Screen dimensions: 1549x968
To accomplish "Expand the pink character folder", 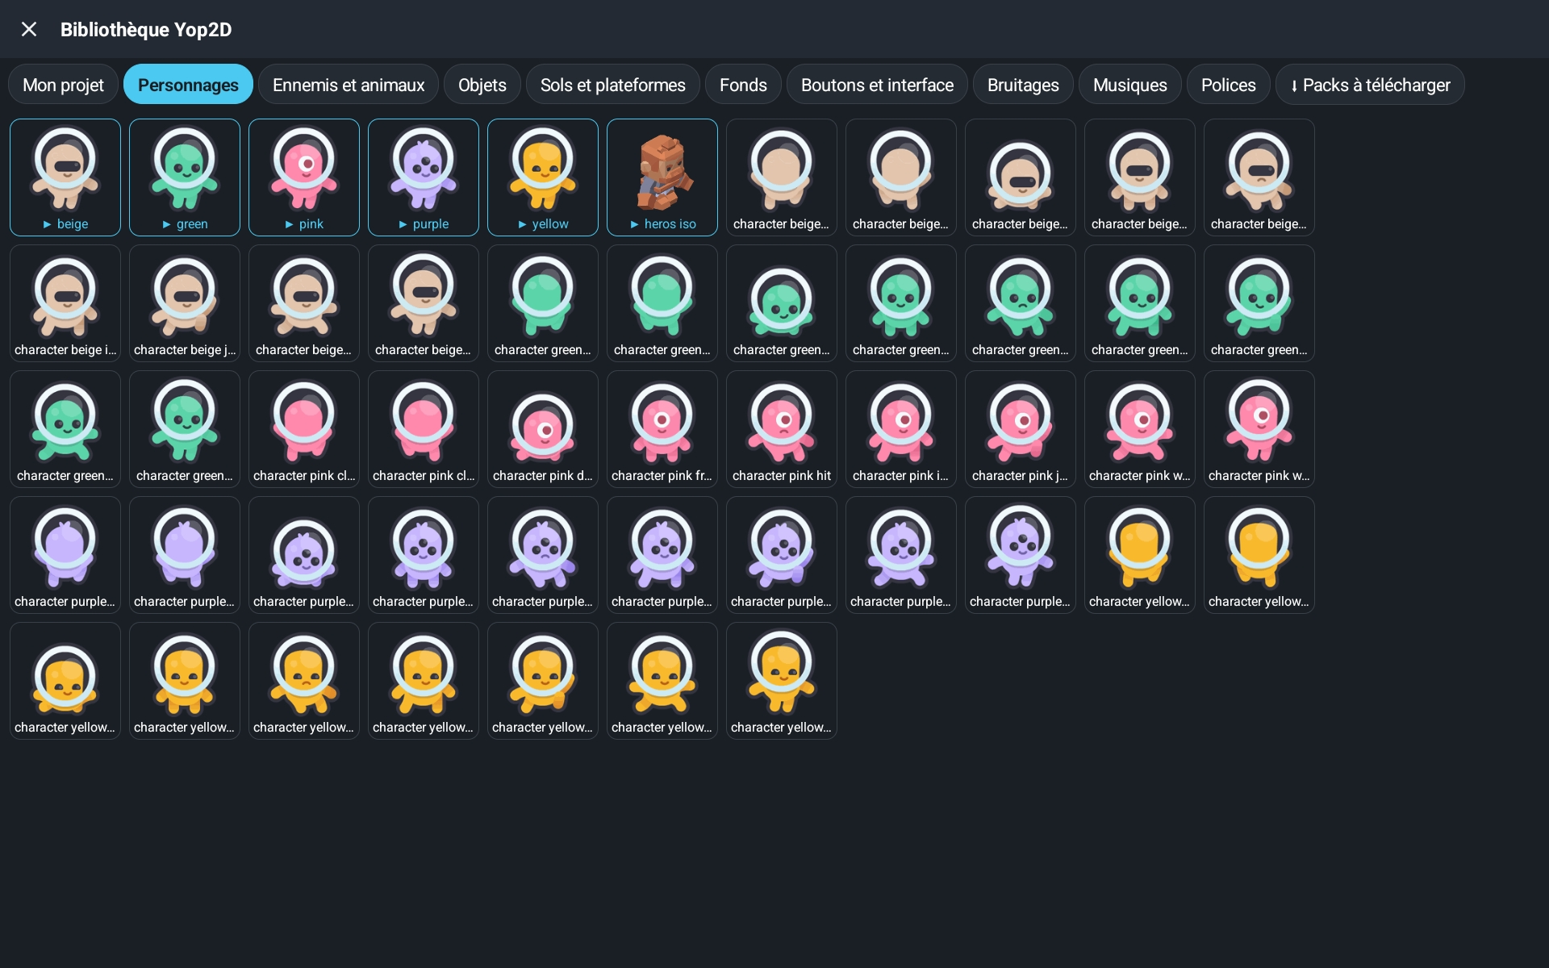I will click(x=304, y=177).
